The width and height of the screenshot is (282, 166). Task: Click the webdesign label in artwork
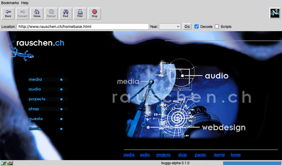[x=224, y=128]
